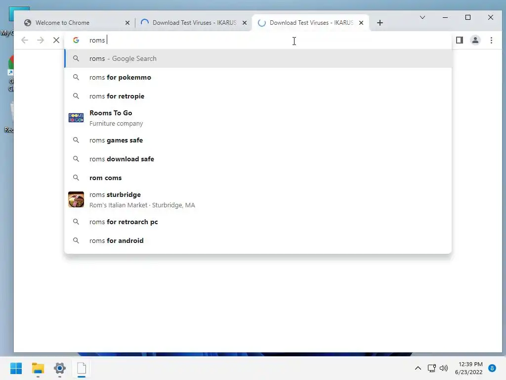Click search icon beside roms for retroarch pc

[x=76, y=222]
